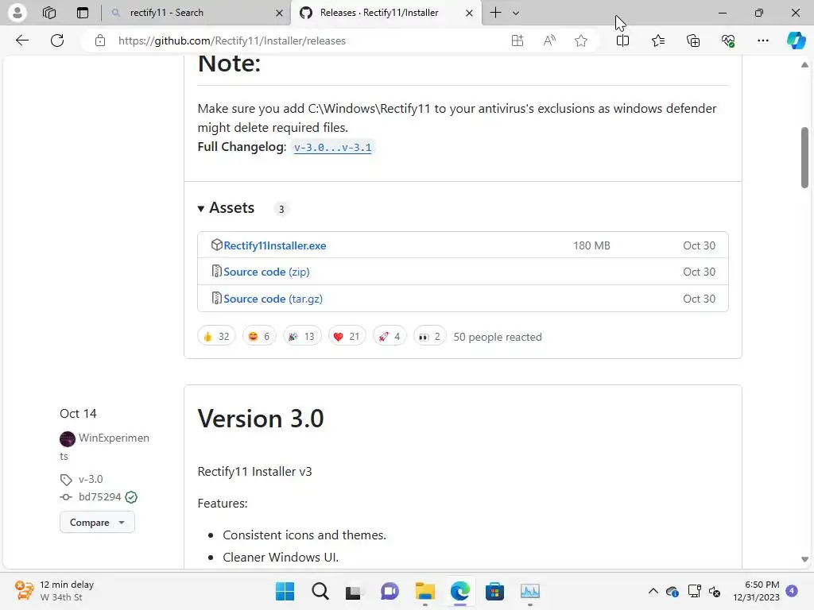Screen dimensions: 814x610
Task: Open Browser essentials heart icon
Action: (x=728, y=41)
